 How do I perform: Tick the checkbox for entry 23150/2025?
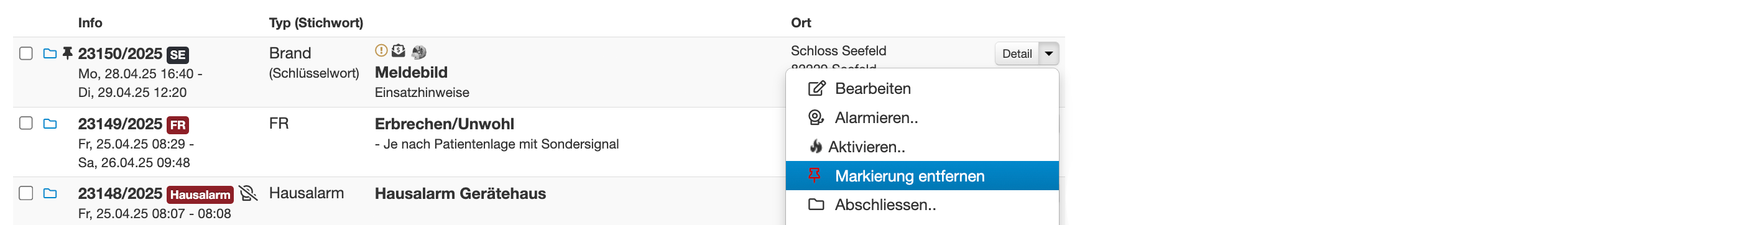[25, 53]
